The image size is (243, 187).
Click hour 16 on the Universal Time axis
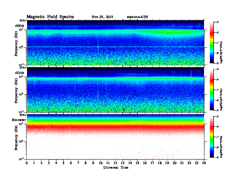pyautogui.click(x=145, y=163)
